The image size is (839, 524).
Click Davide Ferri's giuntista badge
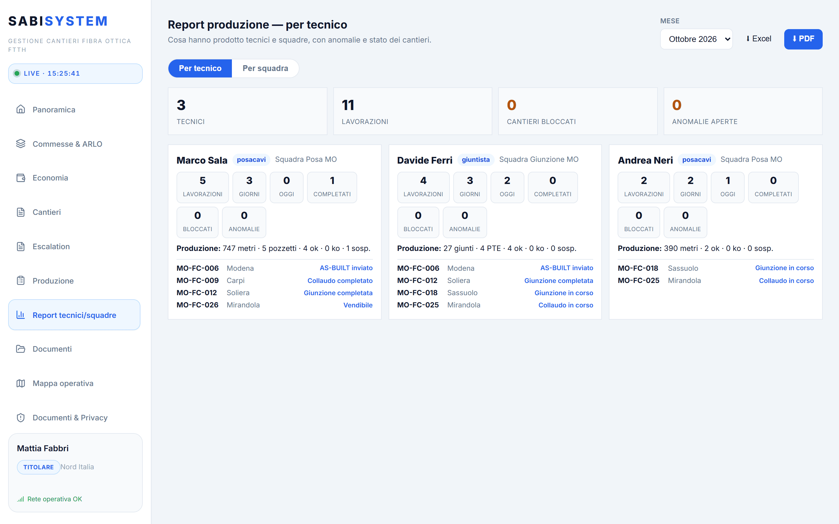(476, 160)
